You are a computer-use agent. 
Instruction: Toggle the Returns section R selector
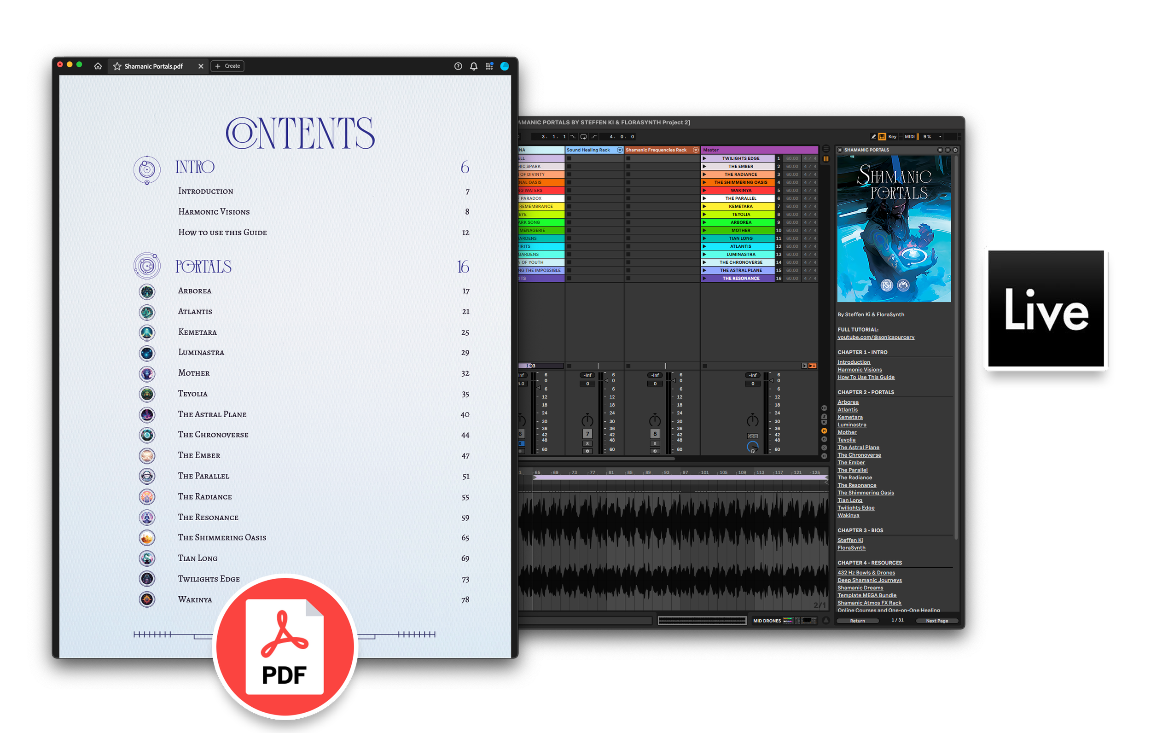coord(824,423)
